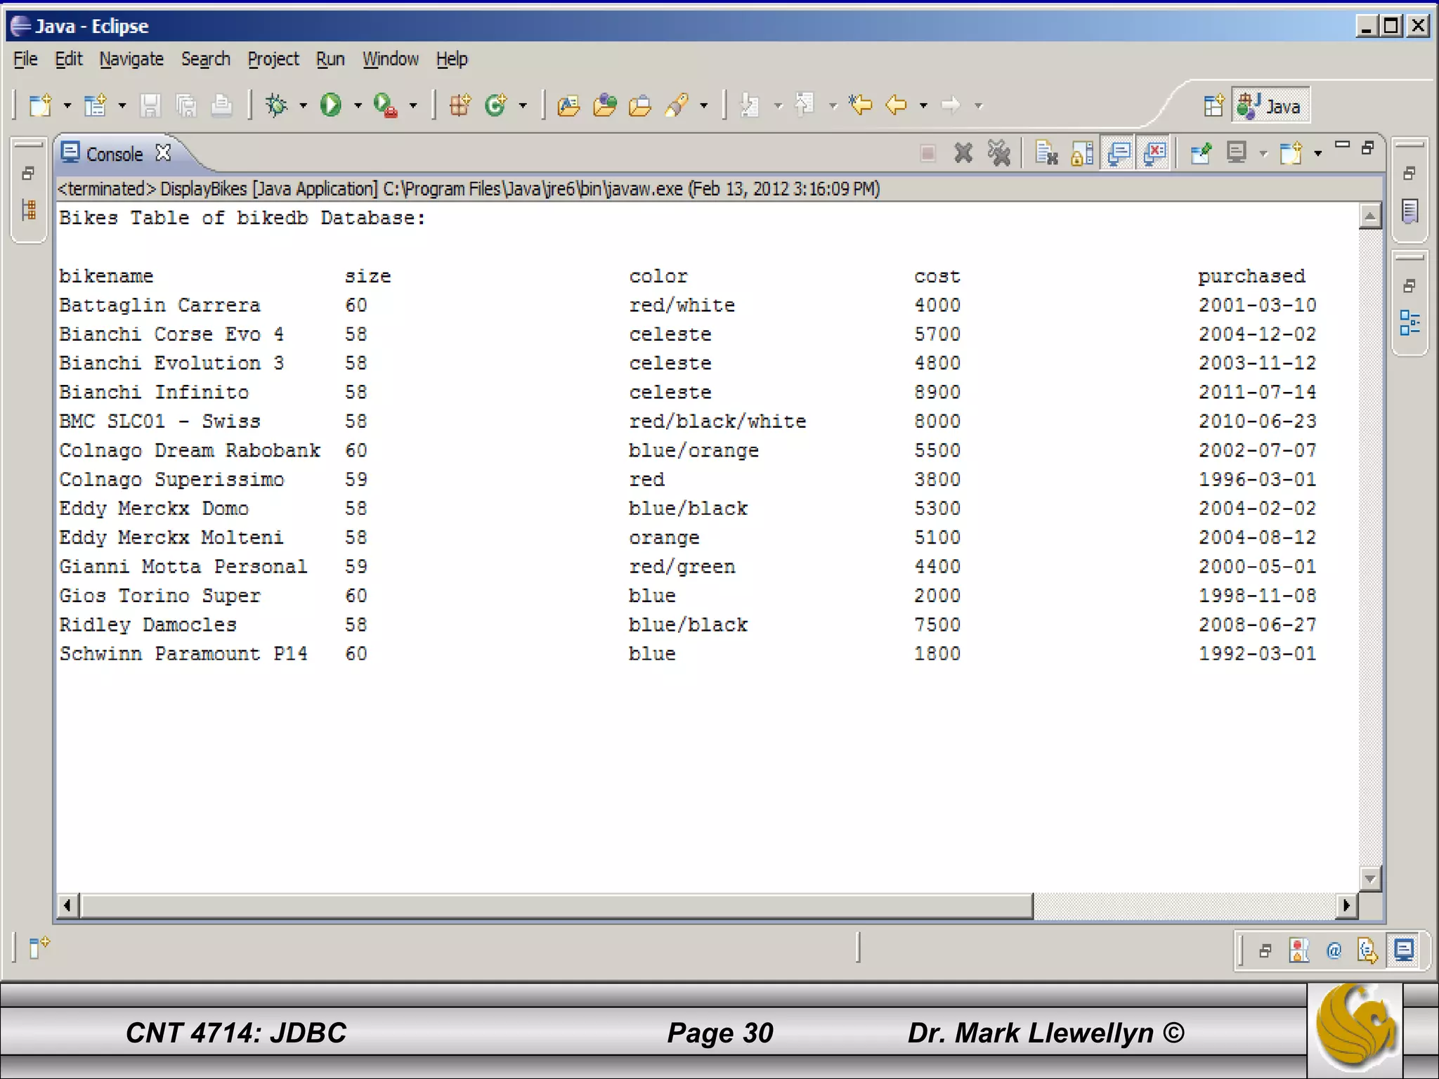The image size is (1439, 1079).
Task: Open the Project menu
Action: click(x=273, y=60)
